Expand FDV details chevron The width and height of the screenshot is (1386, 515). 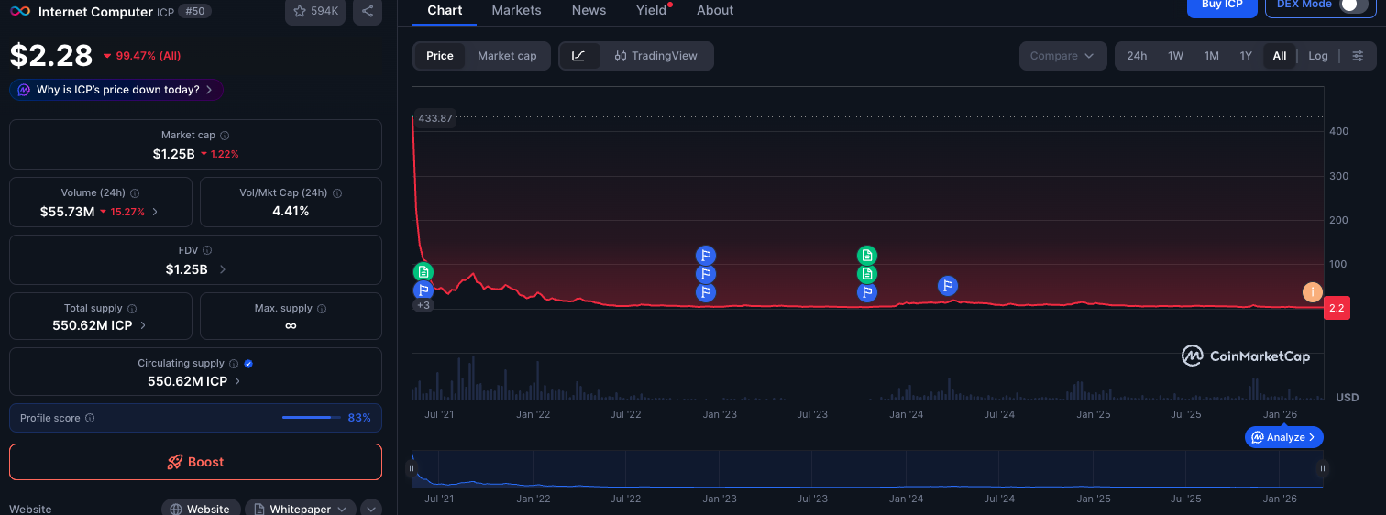[223, 269]
